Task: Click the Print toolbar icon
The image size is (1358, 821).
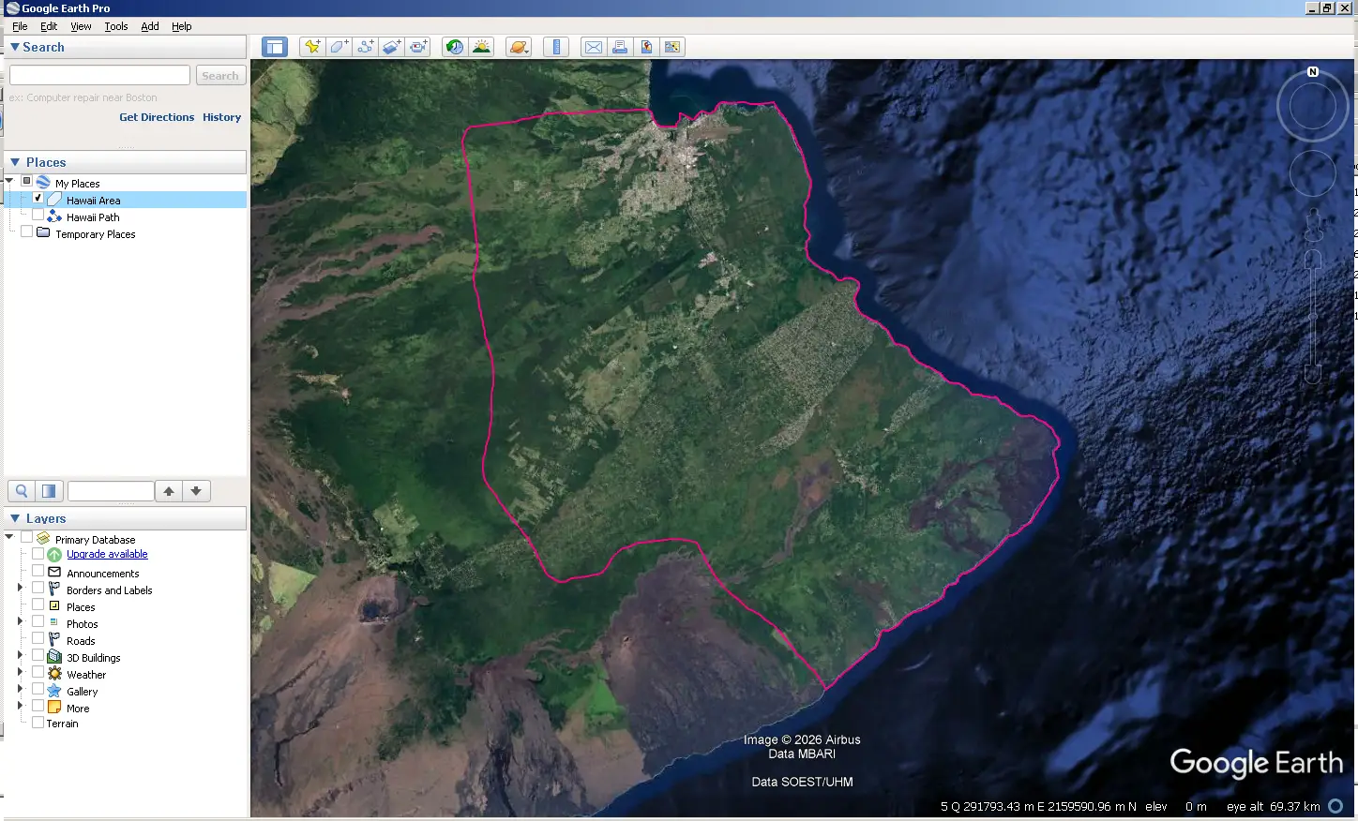Action: pos(620,47)
